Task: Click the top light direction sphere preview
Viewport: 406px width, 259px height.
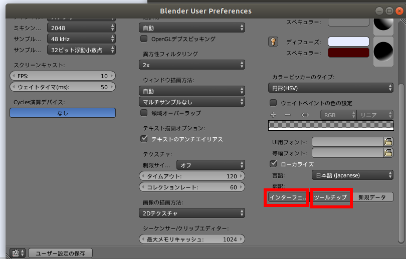Action: coord(383,26)
